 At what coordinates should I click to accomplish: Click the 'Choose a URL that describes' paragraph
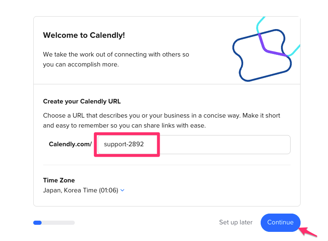pyautogui.click(x=161, y=120)
